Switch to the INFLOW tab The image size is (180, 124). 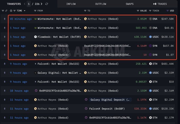pos(71,4)
